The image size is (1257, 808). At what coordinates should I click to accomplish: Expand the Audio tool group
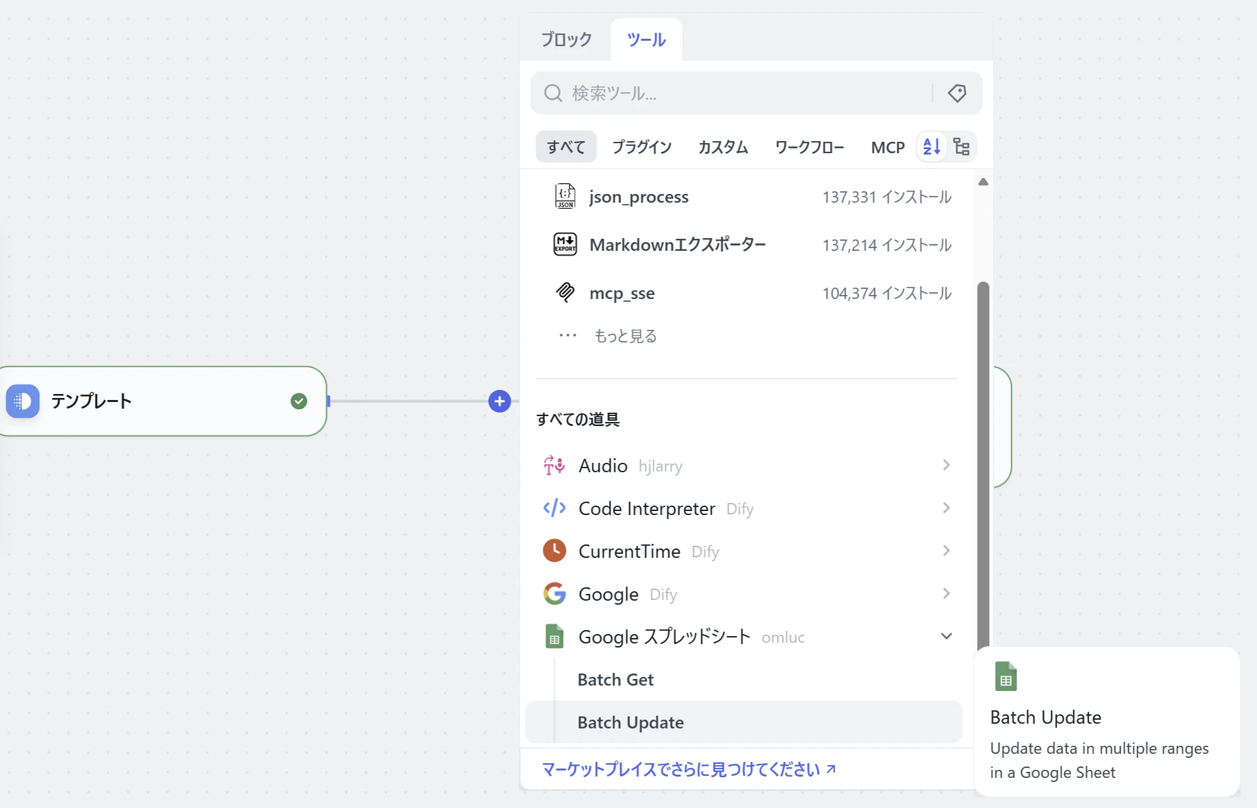coord(946,465)
